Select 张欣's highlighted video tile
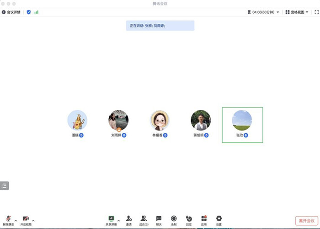 [242, 125]
